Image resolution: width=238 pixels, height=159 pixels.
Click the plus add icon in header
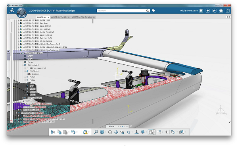tap(207, 10)
